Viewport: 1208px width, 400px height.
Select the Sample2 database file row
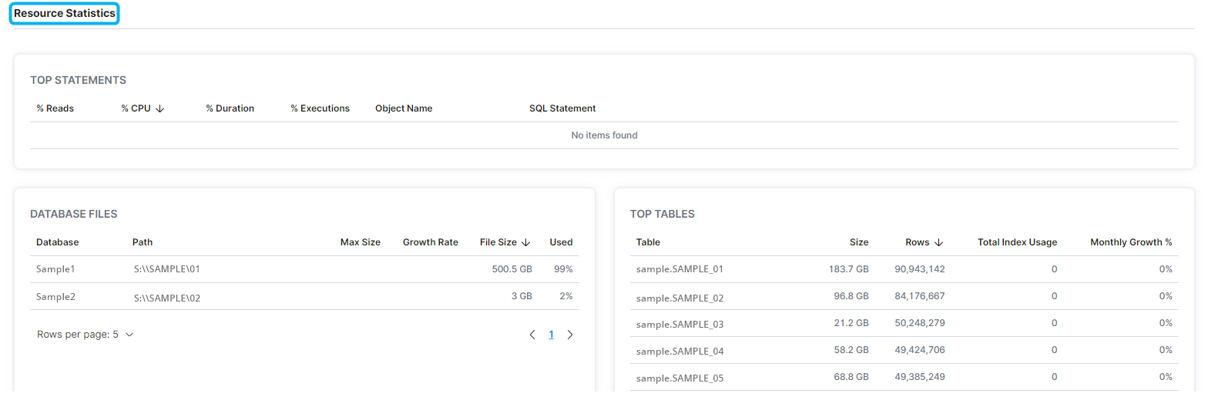pos(57,296)
